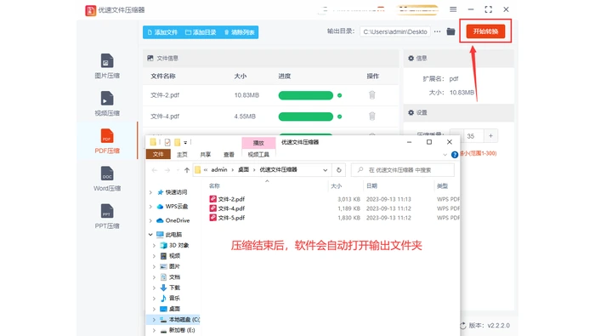Click the 清除列表 button
Screen dimensions: 595x336
240,32
